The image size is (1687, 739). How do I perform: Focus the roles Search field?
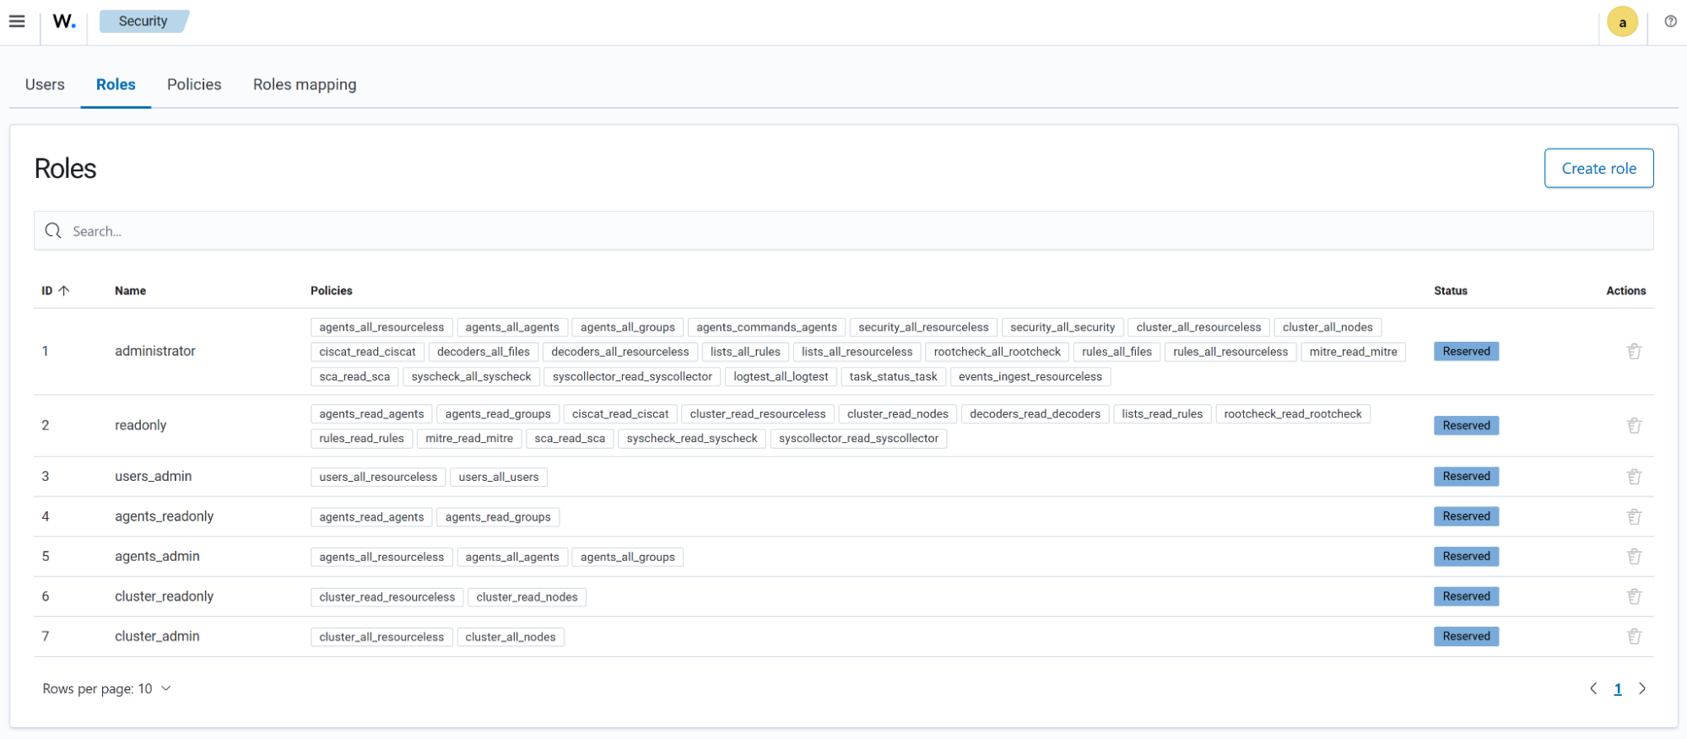click(844, 231)
